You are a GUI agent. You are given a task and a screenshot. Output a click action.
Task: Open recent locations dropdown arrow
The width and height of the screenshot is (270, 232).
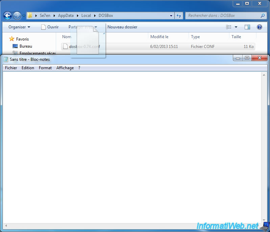(24, 16)
